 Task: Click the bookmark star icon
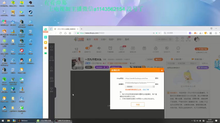coord(70,33)
